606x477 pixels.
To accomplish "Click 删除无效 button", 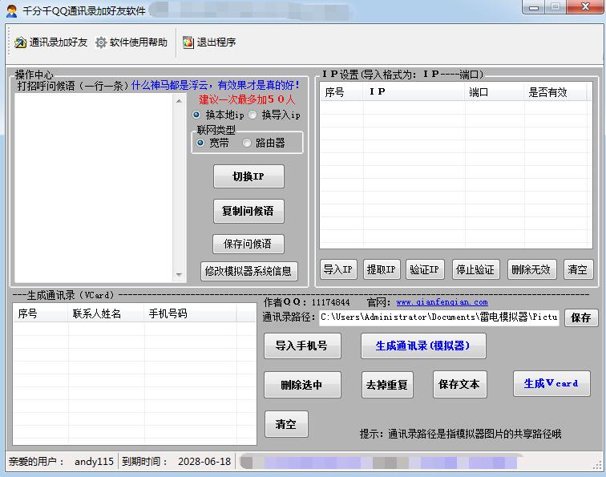I will [531, 269].
